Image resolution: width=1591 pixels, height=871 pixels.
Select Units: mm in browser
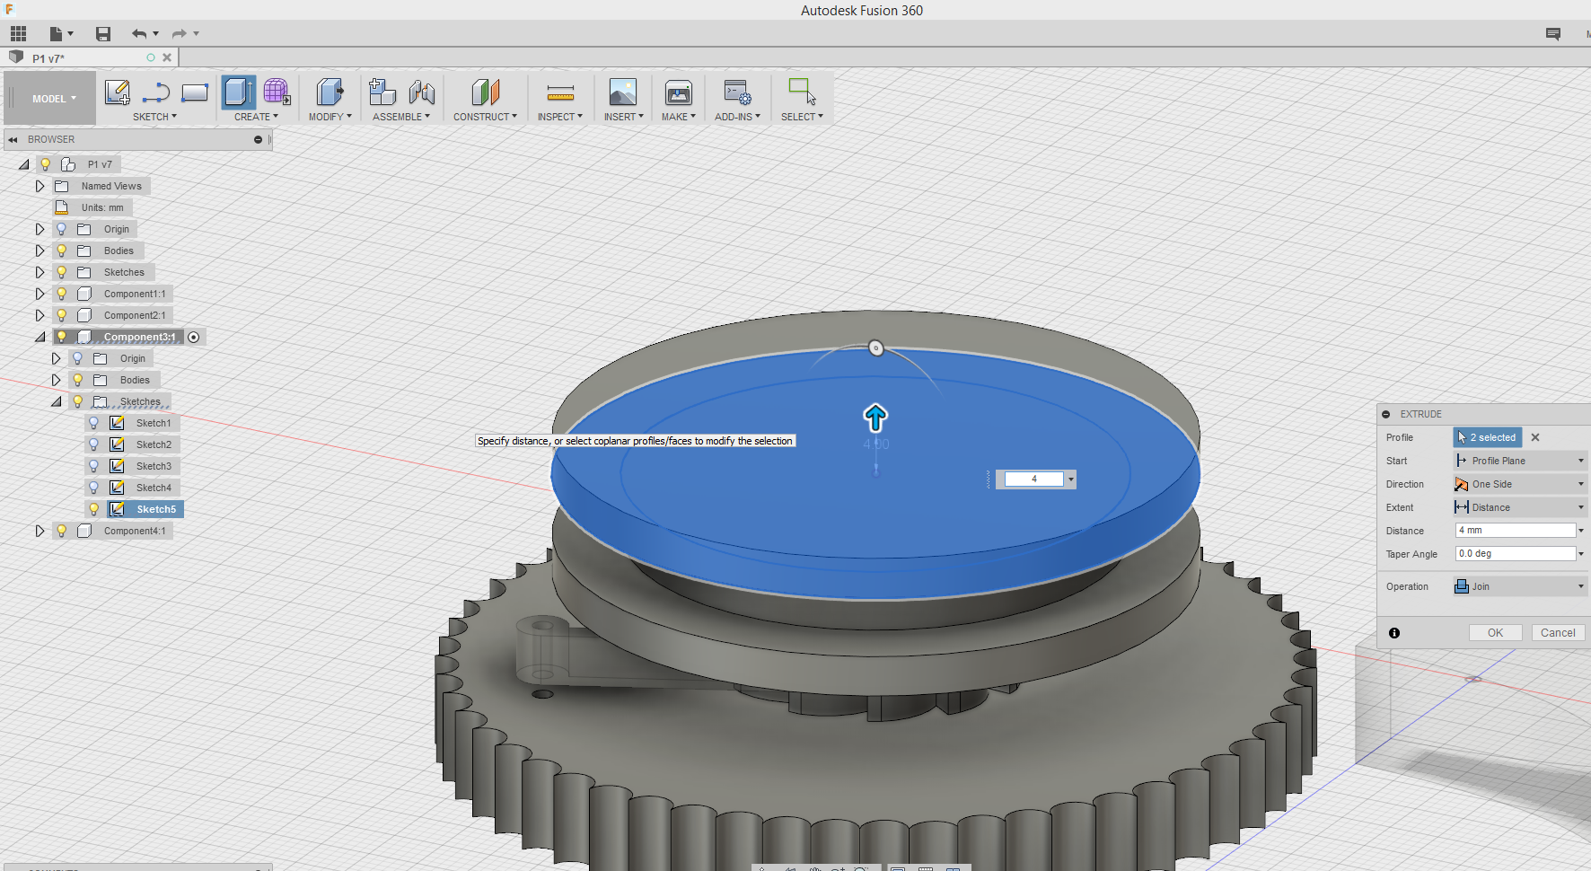pyautogui.click(x=102, y=207)
